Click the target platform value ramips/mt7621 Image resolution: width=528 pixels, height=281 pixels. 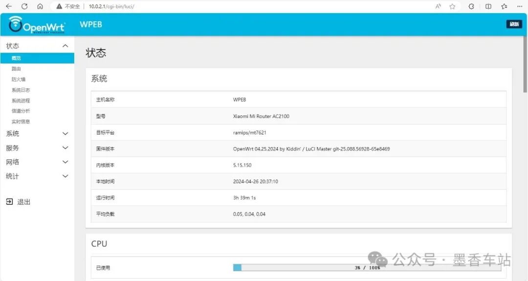pos(249,132)
